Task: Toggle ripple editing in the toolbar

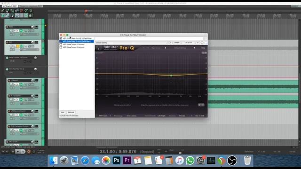Action: [x=12, y=15]
